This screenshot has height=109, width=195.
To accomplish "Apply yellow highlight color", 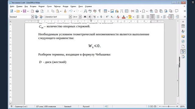I will pyautogui.click(x=130, y=17).
